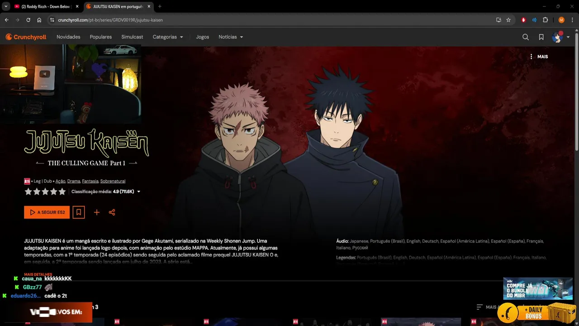This screenshot has height=326, width=579.
Task: Open the Drama genre link
Action: [74, 181]
